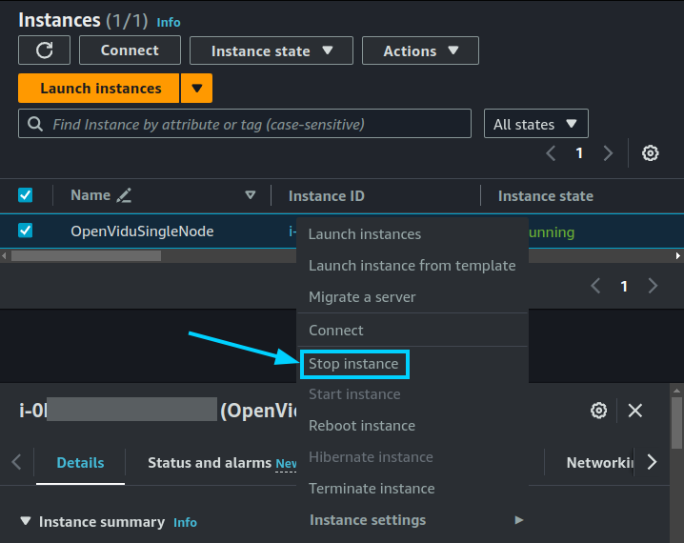Choose Terminate instance menu entry
This screenshot has width=684, height=543.
pyautogui.click(x=372, y=489)
